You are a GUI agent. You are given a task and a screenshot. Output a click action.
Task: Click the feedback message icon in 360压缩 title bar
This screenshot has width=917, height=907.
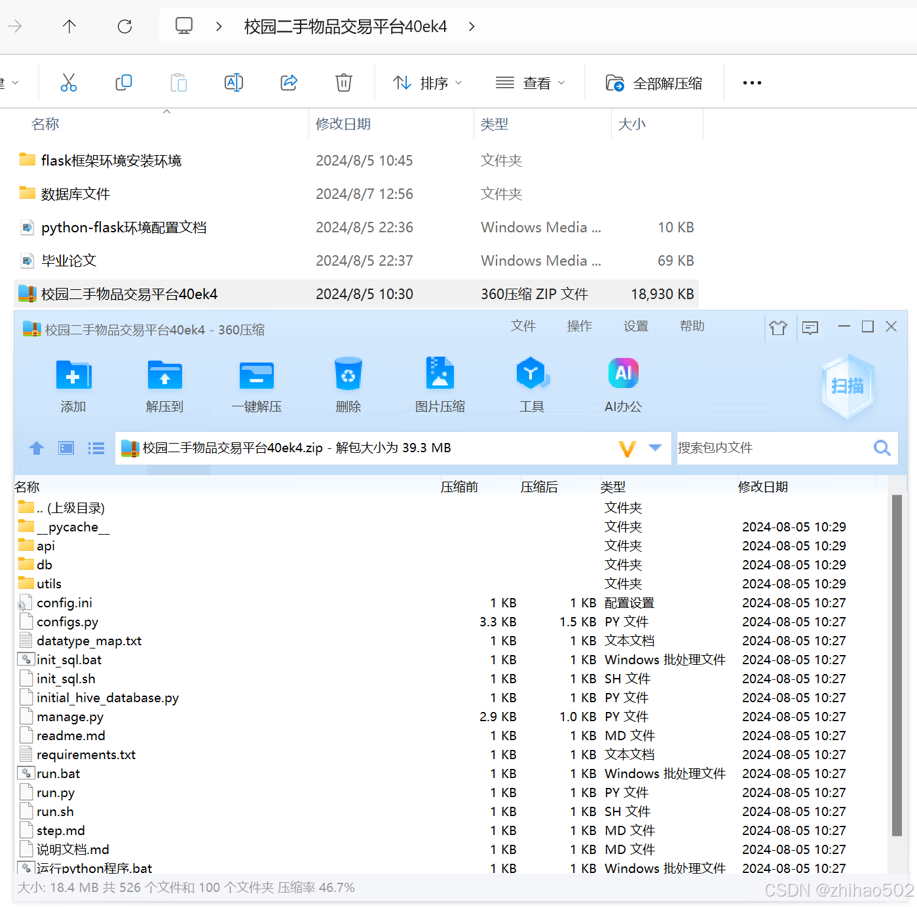pyautogui.click(x=810, y=327)
